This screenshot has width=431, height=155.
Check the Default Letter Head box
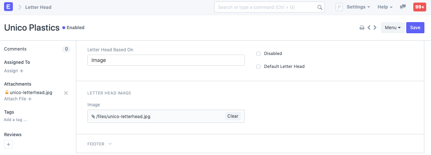[x=258, y=66]
